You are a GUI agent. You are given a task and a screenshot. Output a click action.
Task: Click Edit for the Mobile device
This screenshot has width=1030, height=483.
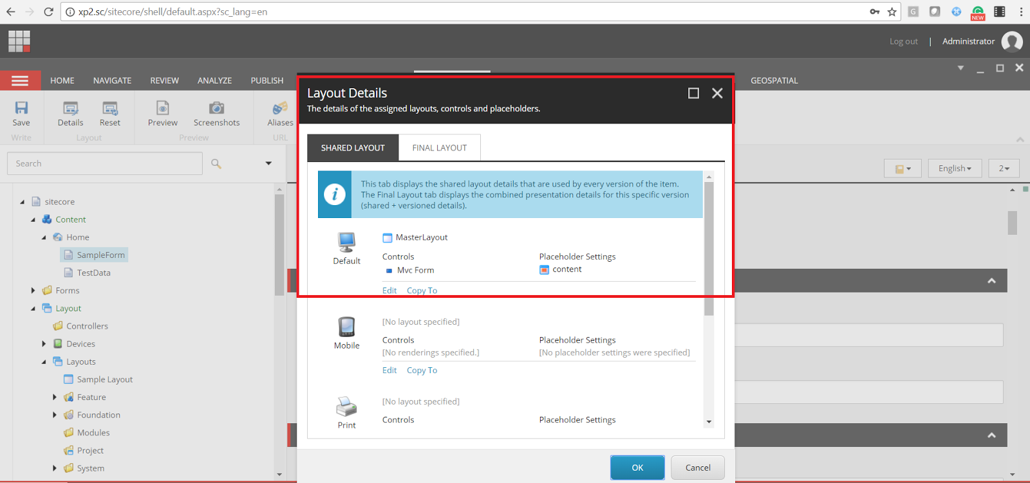pyautogui.click(x=389, y=370)
